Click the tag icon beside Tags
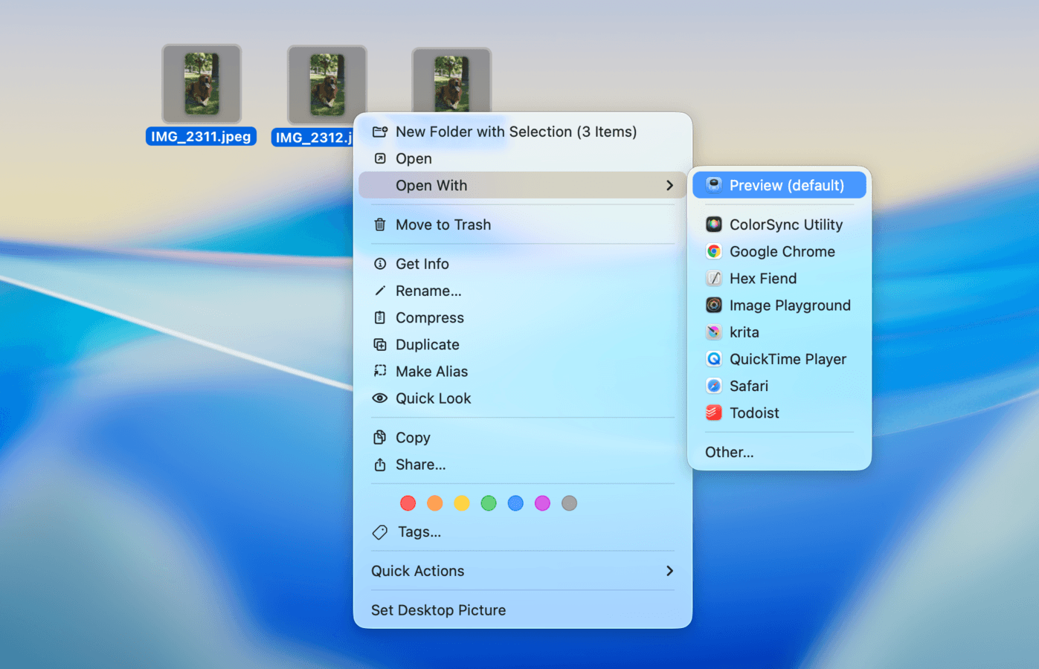 (x=380, y=532)
